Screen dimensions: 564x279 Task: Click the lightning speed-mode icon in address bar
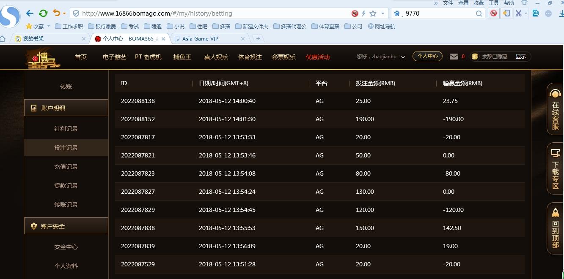364,14
